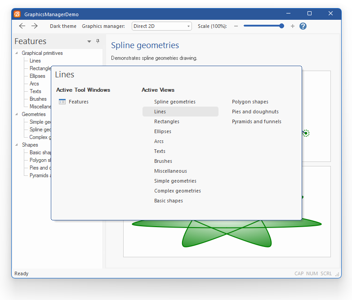Click the scale slider handle

[281, 26]
